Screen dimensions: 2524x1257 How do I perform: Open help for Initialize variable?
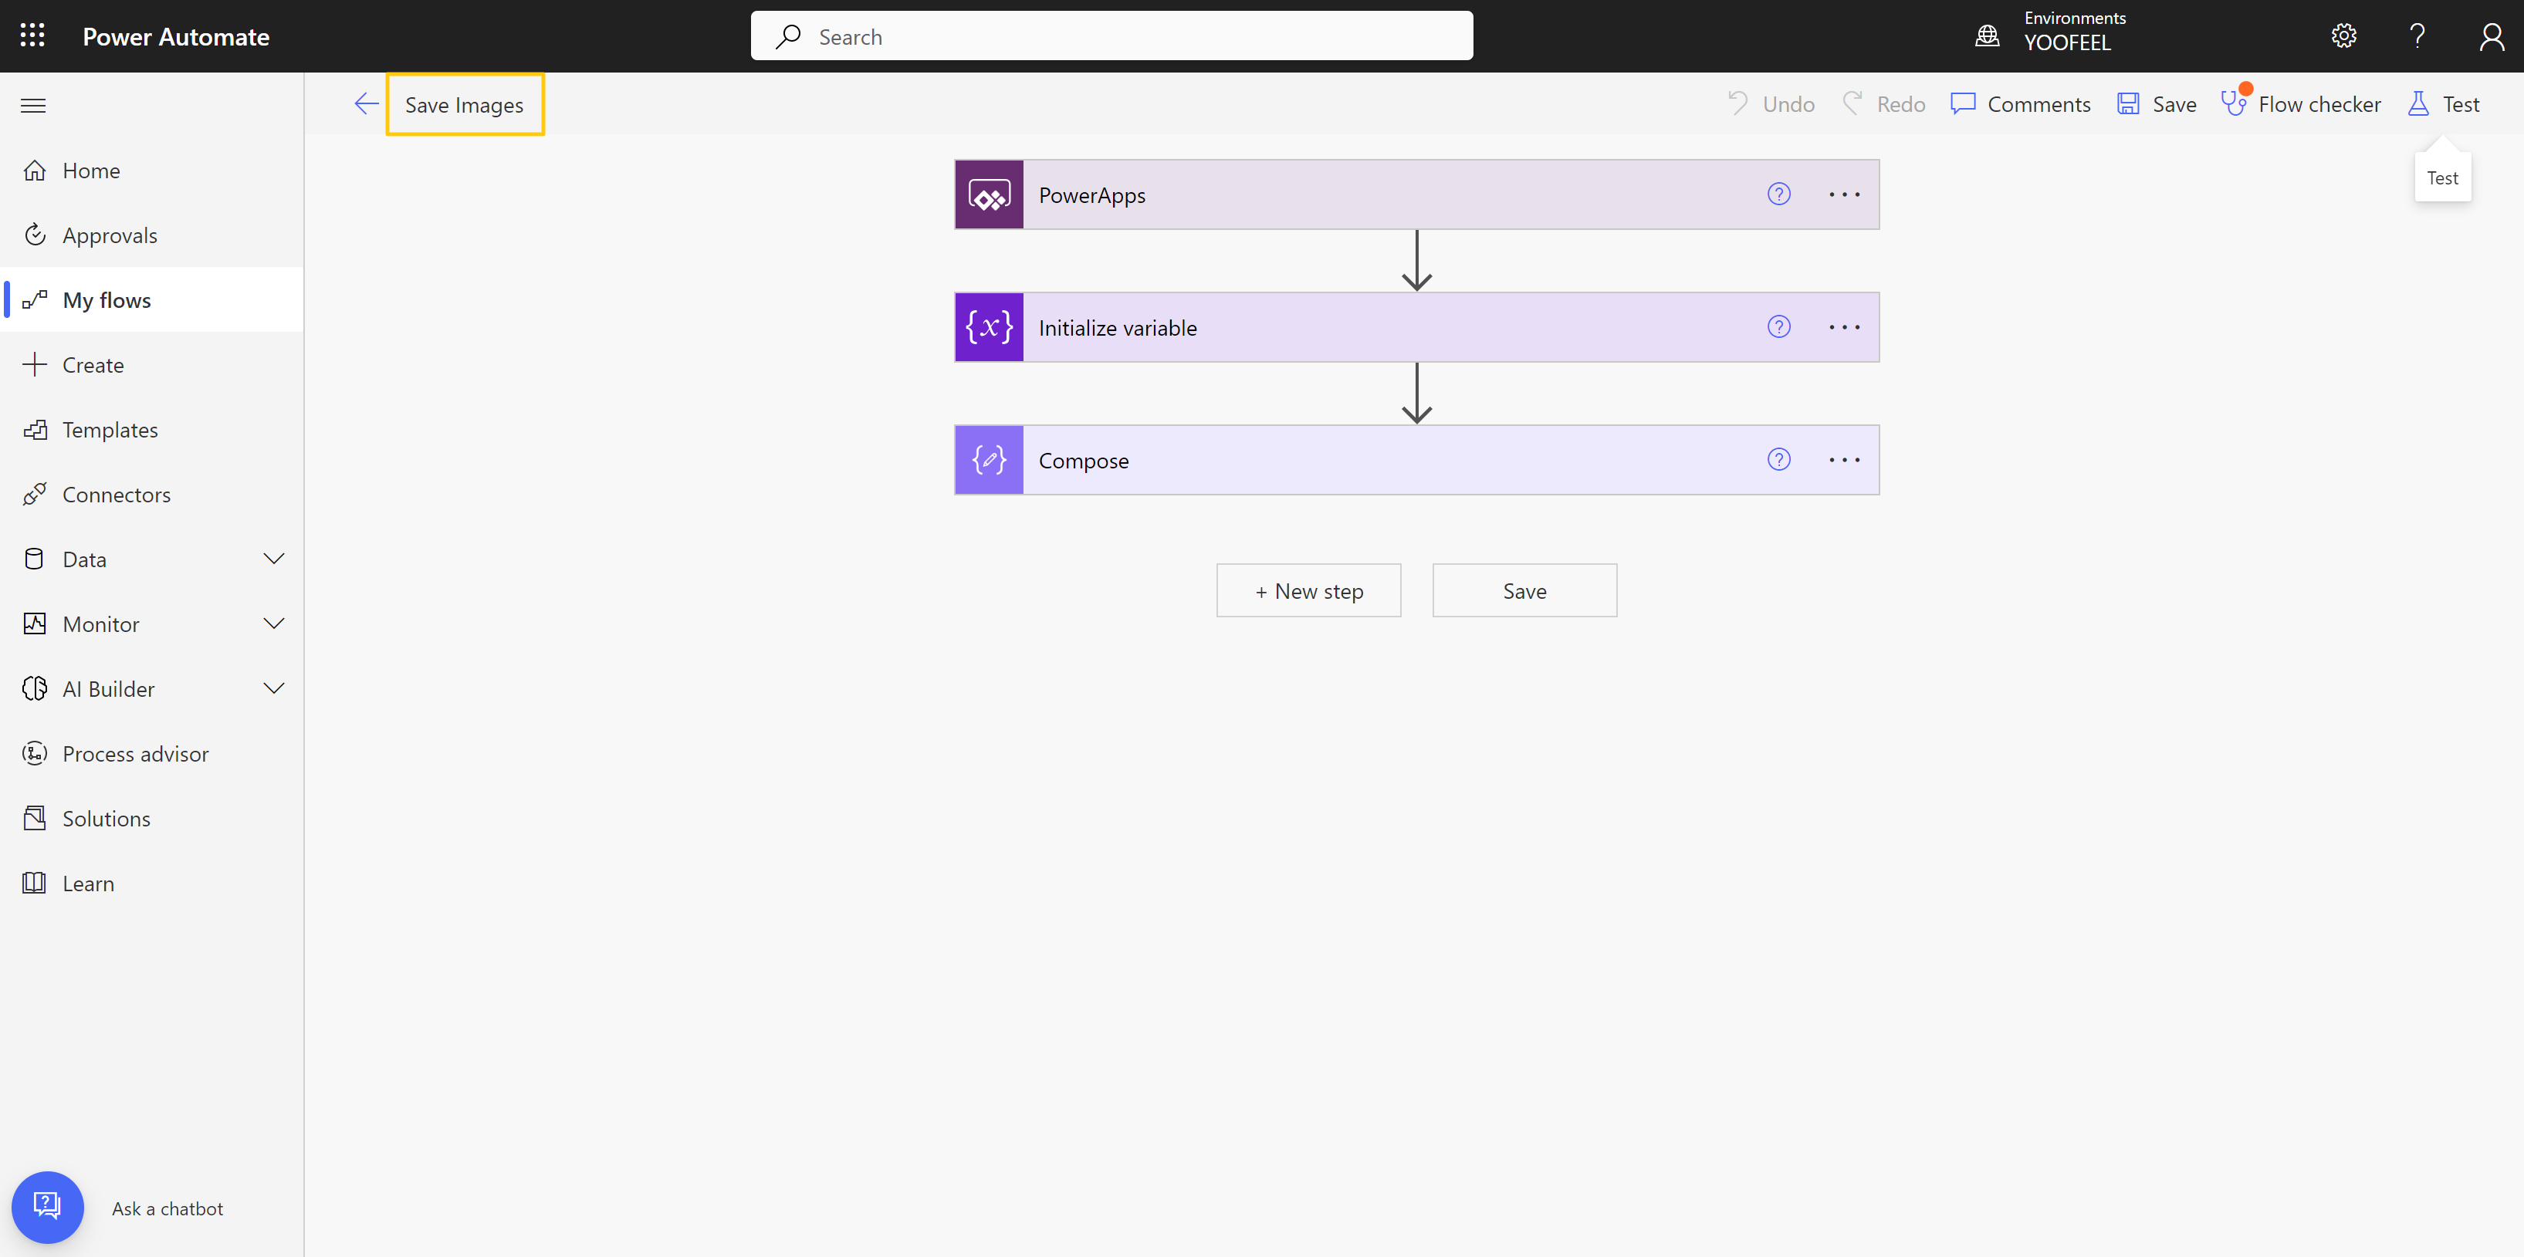coord(1778,327)
